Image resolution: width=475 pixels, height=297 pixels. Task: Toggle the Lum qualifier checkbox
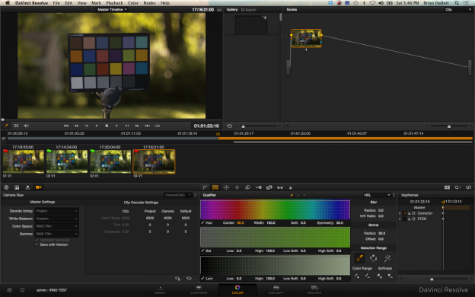[x=202, y=278]
